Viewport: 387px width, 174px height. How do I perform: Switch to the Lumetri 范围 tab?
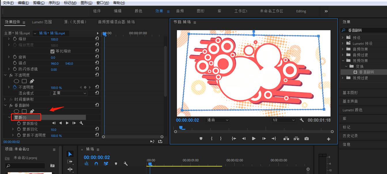[42, 22]
